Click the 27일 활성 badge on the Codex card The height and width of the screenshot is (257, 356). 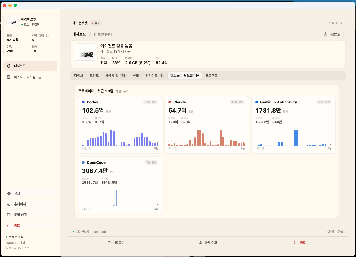point(150,102)
